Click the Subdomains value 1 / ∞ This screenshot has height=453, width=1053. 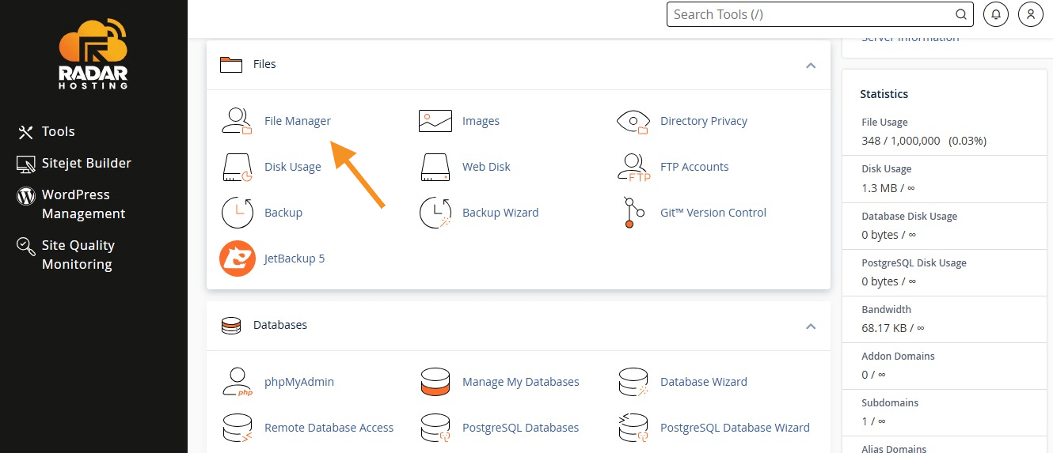[x=873, y=421]
